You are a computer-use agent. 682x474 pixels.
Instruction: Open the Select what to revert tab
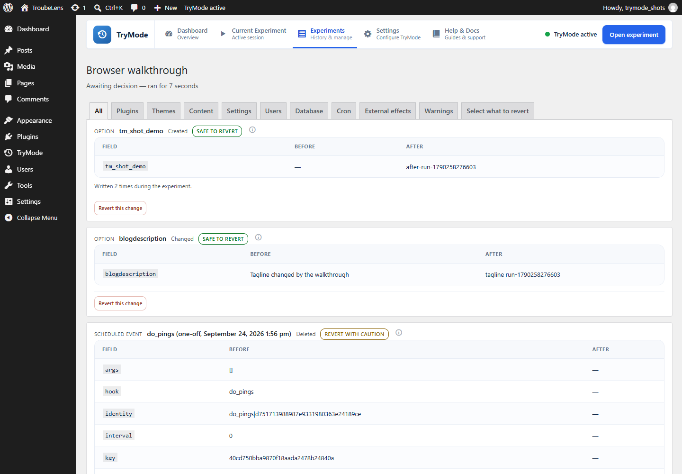tap(498, 111)
